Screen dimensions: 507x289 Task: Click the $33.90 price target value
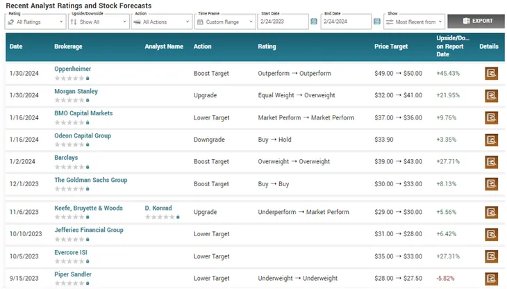click(384, 140)
